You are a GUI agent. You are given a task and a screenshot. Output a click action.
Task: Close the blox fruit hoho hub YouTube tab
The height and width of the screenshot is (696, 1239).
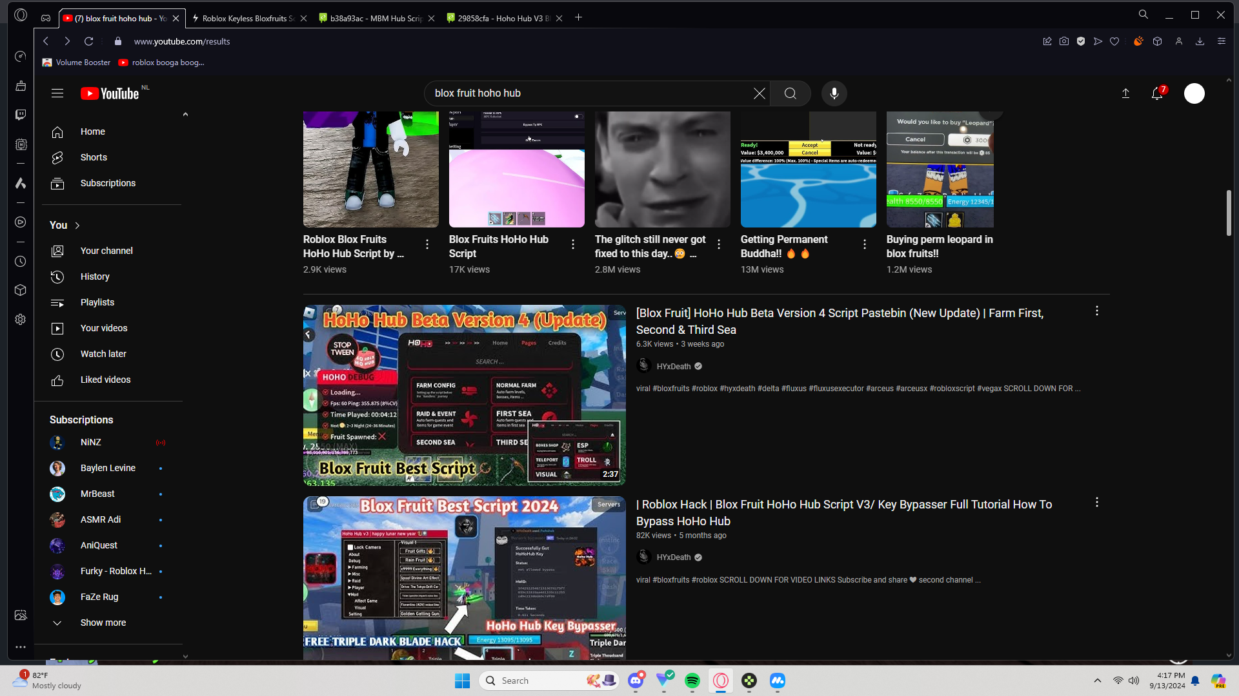[176, 19]
